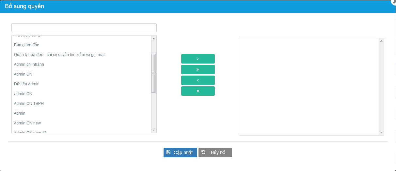Select the 'Quản lý hóa đơn' permission entry
The height and width of the screenshot is (171, 396).
(x=59, y=55)
